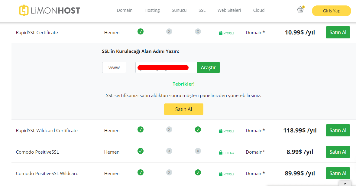Click the Comodo PositiveSSL Wildcard product name
This screenshot has height=186, width=356.
point(47,174)
